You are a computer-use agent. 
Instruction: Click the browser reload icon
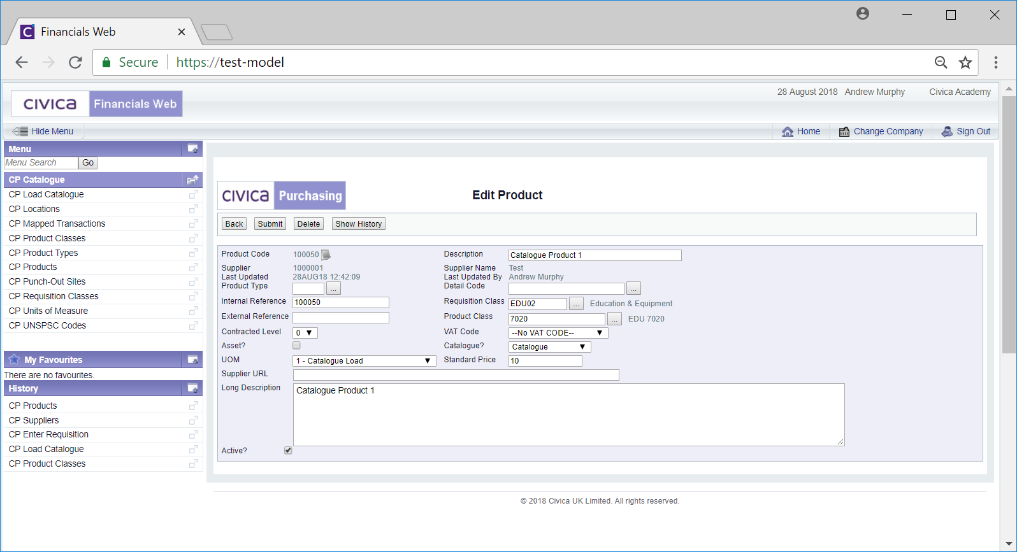pyautogui.click(x=75, y=62)
